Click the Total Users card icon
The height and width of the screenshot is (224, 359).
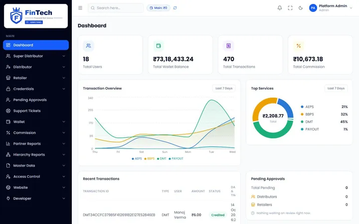pyautogui.click(x=88, y=46)
